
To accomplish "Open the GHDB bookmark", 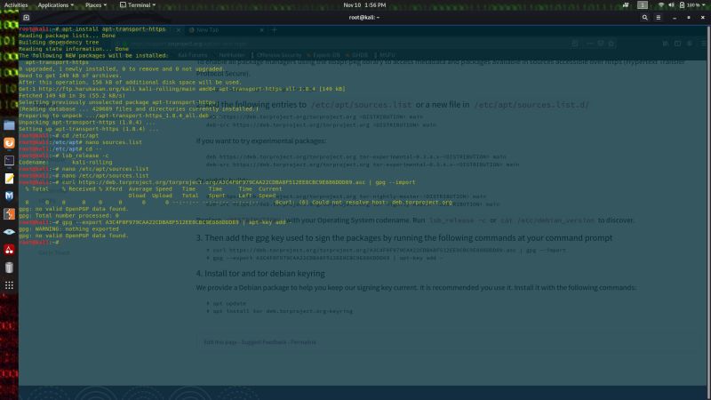I will click(x=357, y=55).
